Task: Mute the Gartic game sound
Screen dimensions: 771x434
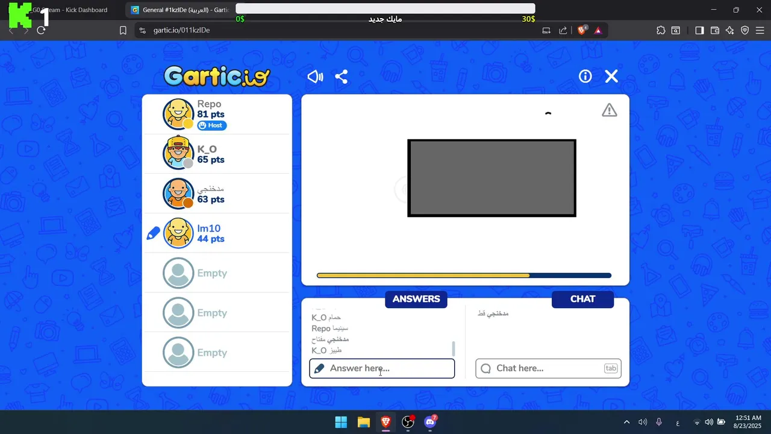Action: click(315, 77)
